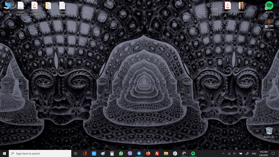
Task: Open File Explorer from the taskbar
Action: [166, 153]
